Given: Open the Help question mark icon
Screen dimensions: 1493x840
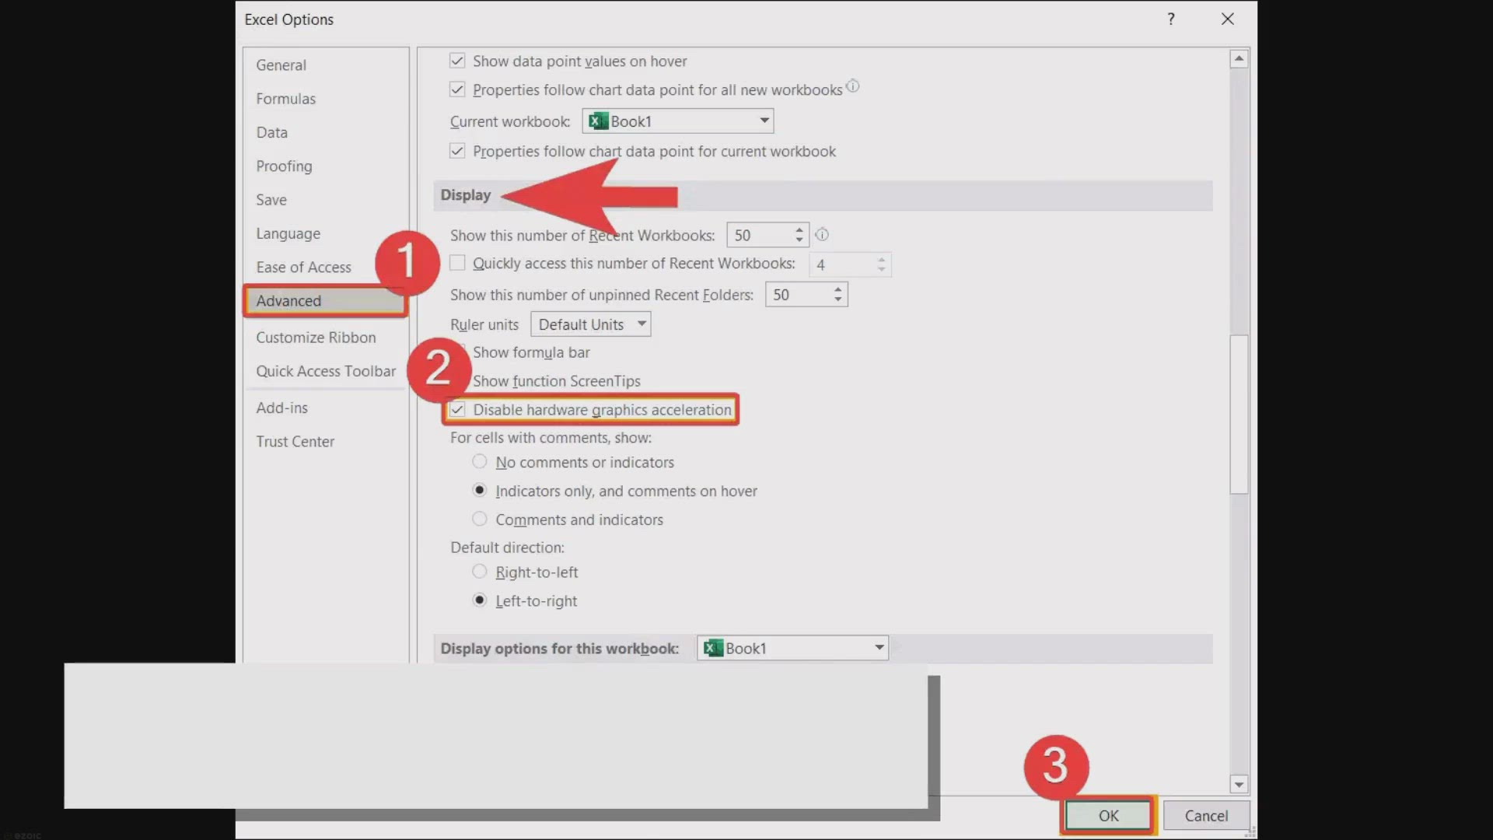Looking at the screenshot, I should pos(1171,19).
